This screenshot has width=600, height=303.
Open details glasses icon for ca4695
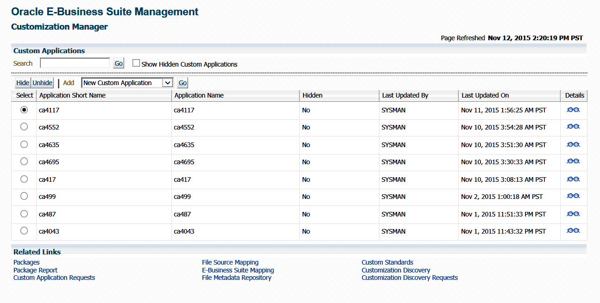[573, 161]
